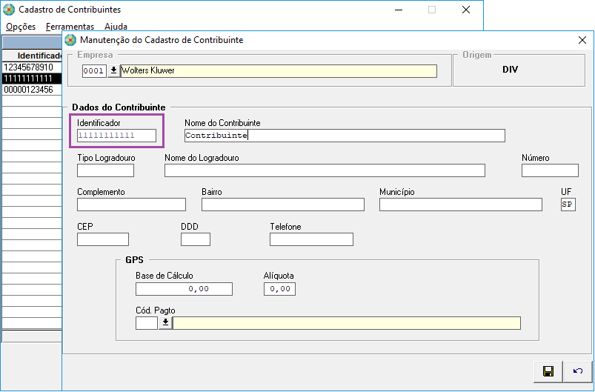Click the UF field showing SP

568,205
